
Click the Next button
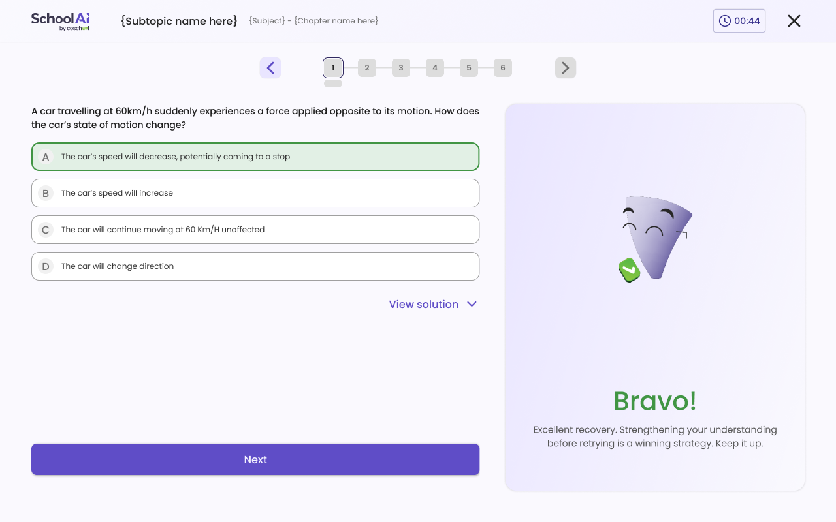click(255, 459)
